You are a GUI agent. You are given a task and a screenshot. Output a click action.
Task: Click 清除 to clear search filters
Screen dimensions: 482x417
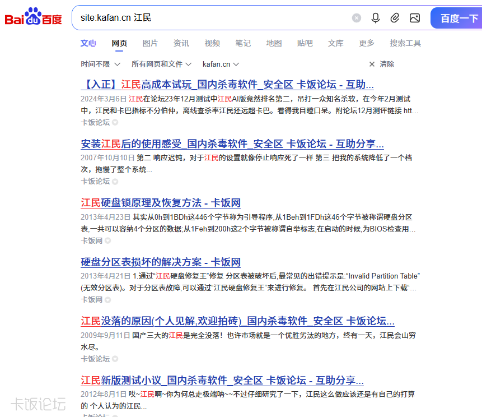[381, 64]
